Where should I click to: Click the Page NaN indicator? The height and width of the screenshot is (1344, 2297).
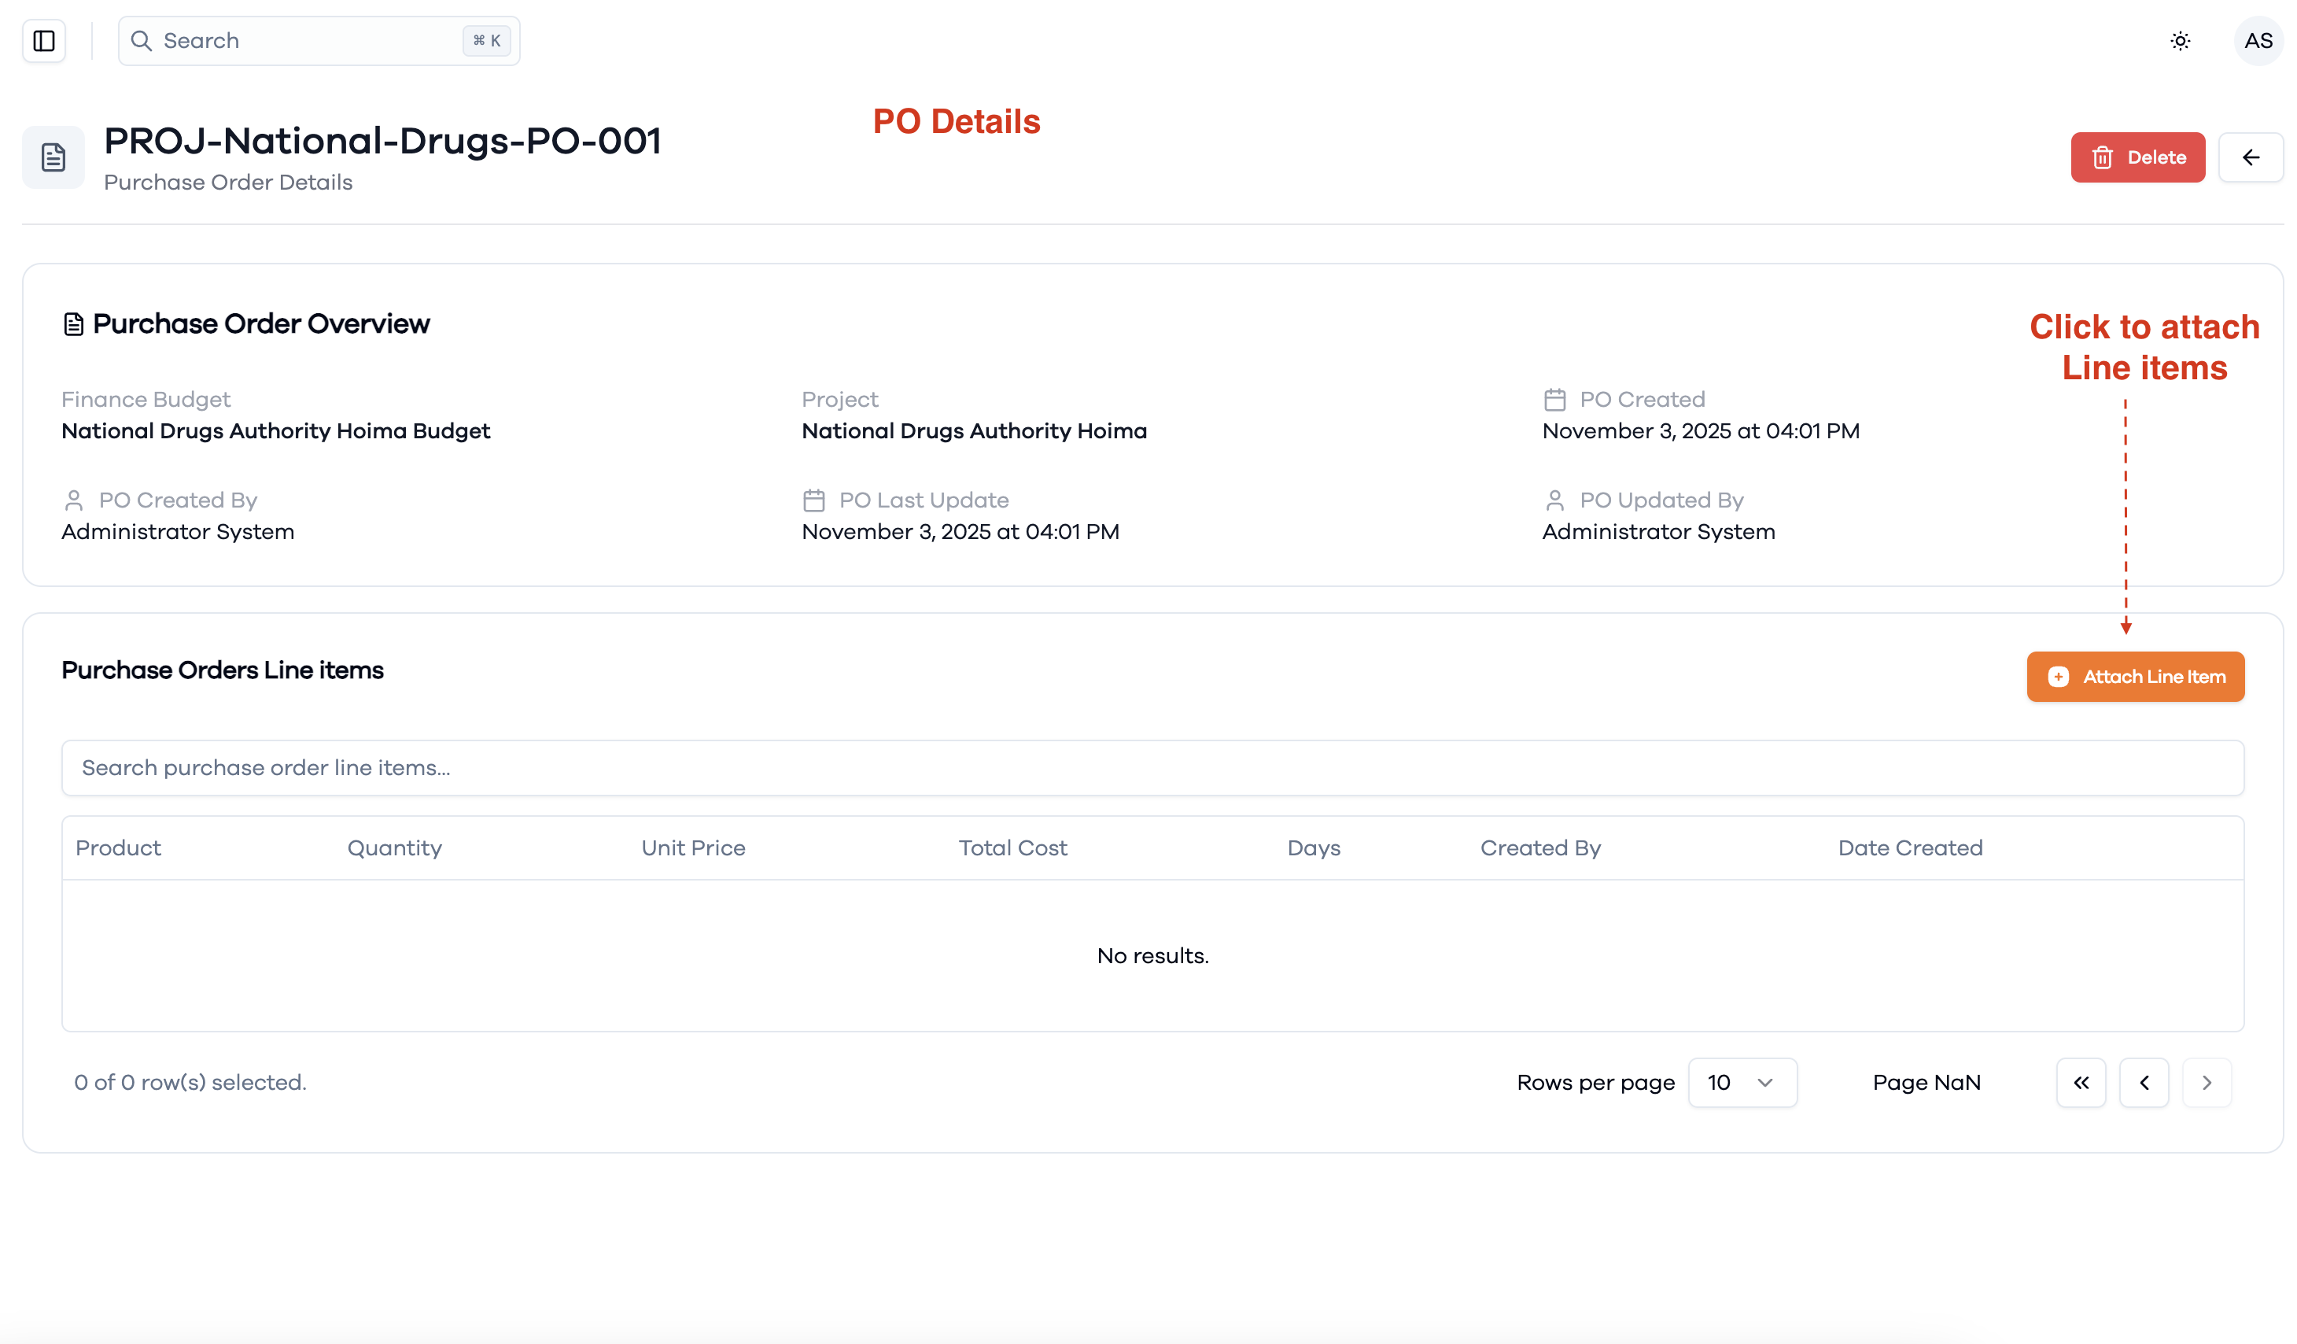pos(1927,1084)
